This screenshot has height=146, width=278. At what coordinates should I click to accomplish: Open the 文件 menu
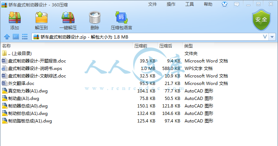pyautogui.click(x=153, y=4)
